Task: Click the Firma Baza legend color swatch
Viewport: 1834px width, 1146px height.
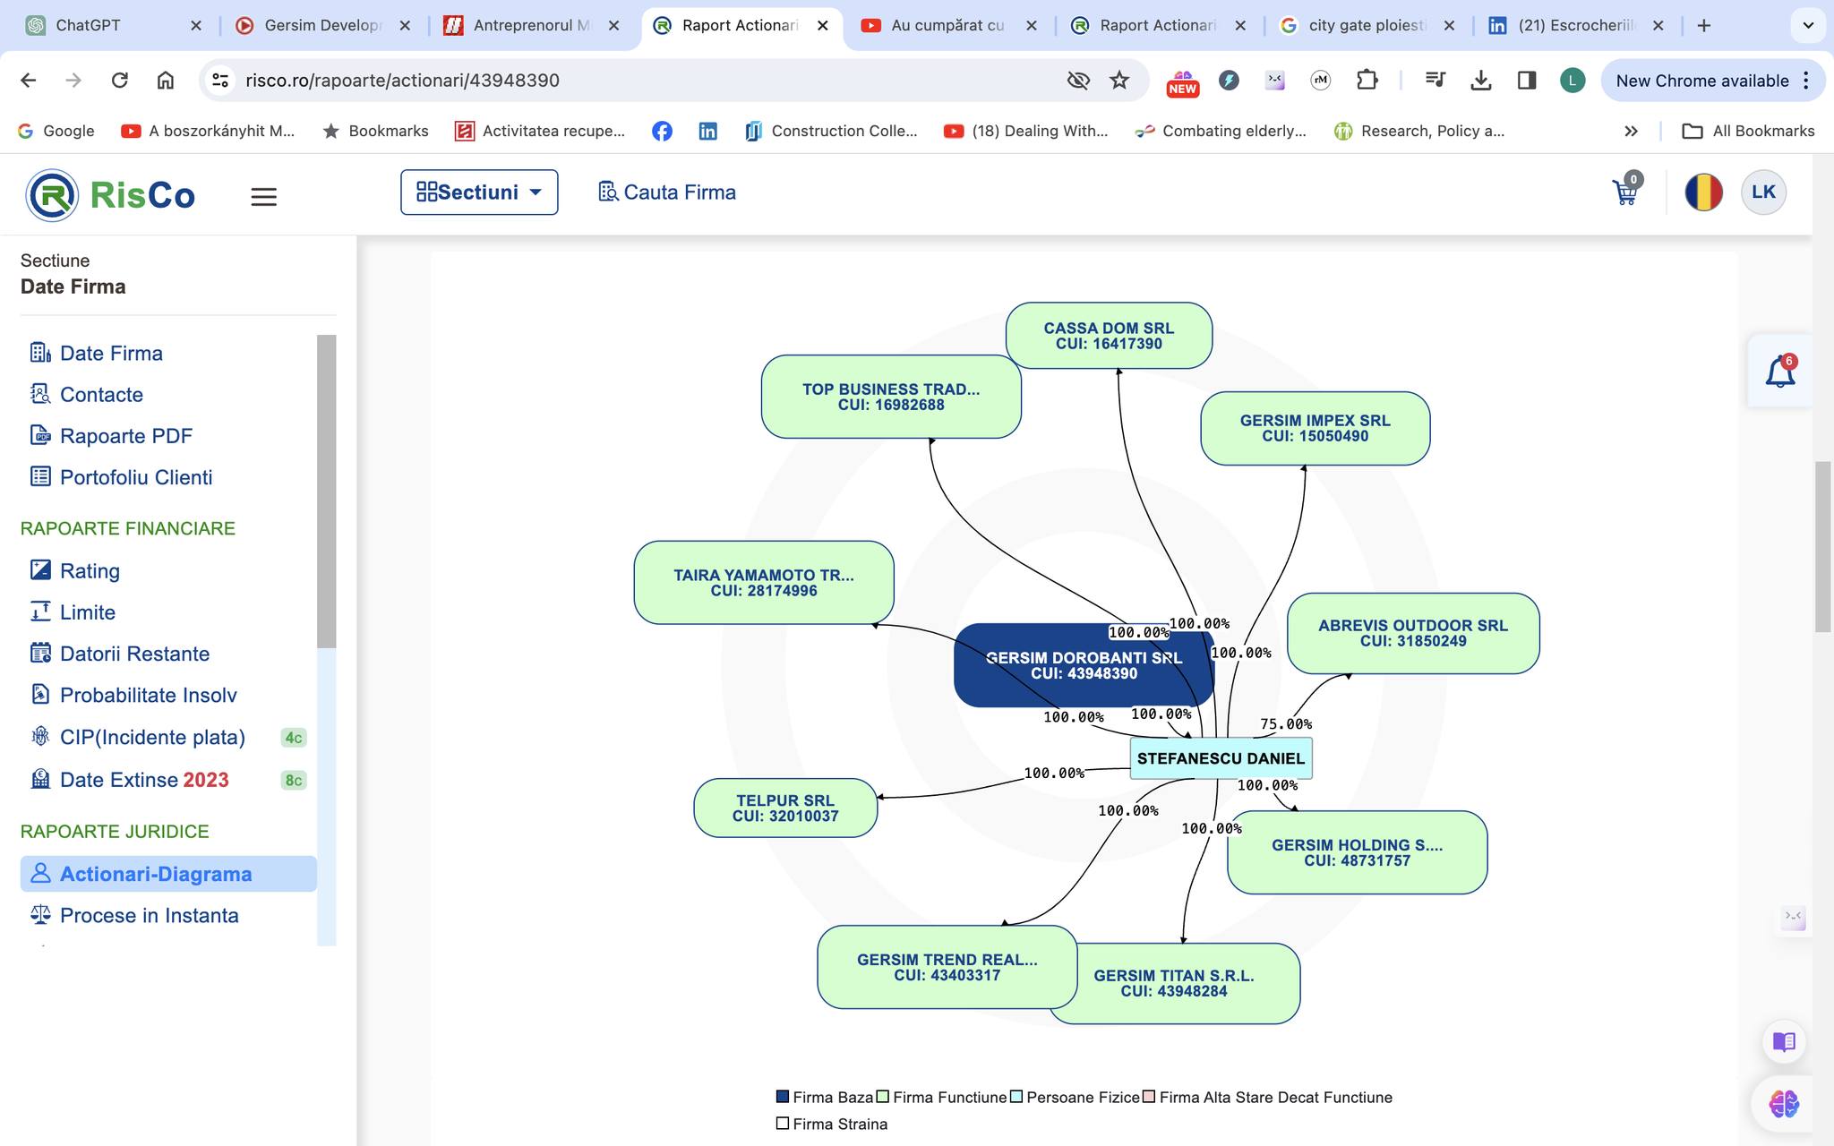Action: coord(782,1097)
